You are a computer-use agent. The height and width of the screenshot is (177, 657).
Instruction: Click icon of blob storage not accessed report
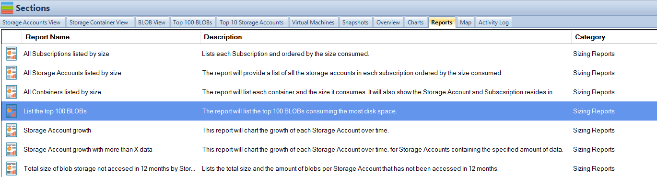11,168
